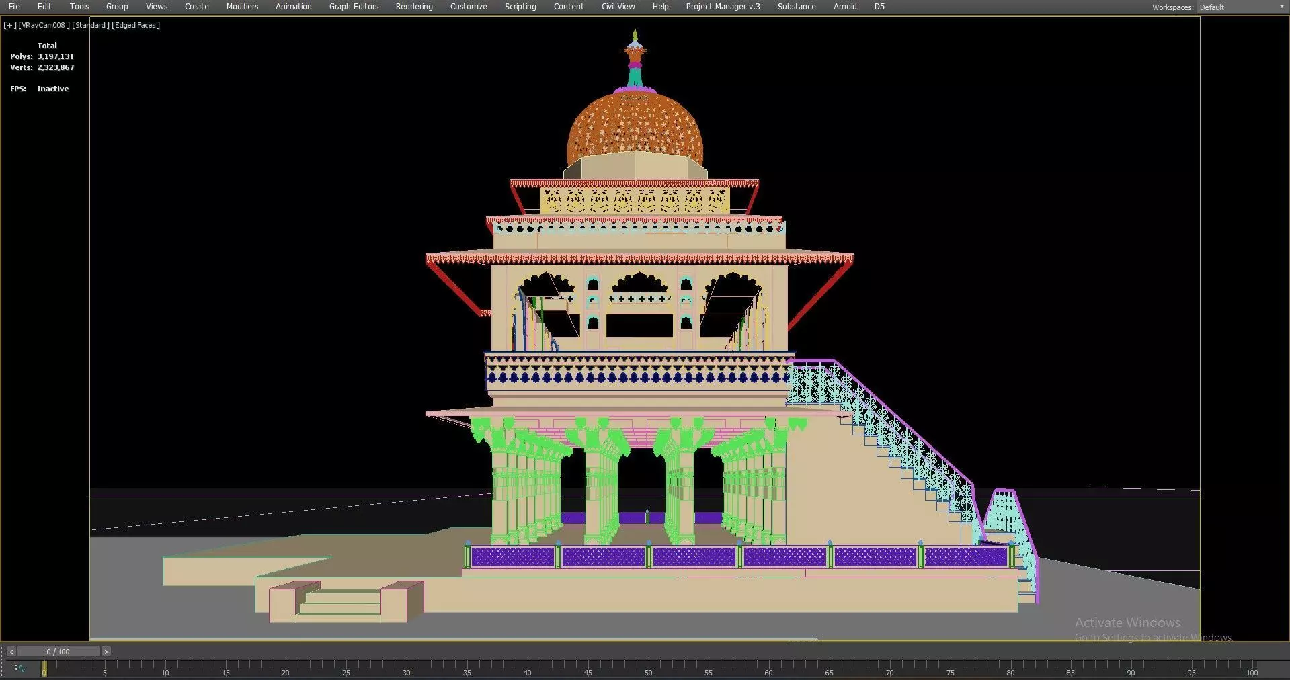1290x680 pixels.
Task: Click the Workspaces label
Action: [x=1173, y=7]
